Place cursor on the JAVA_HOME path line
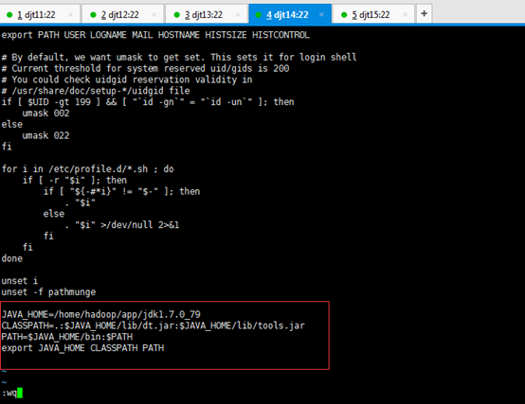This screenshot has width=525, height=404. coord(101,314)
